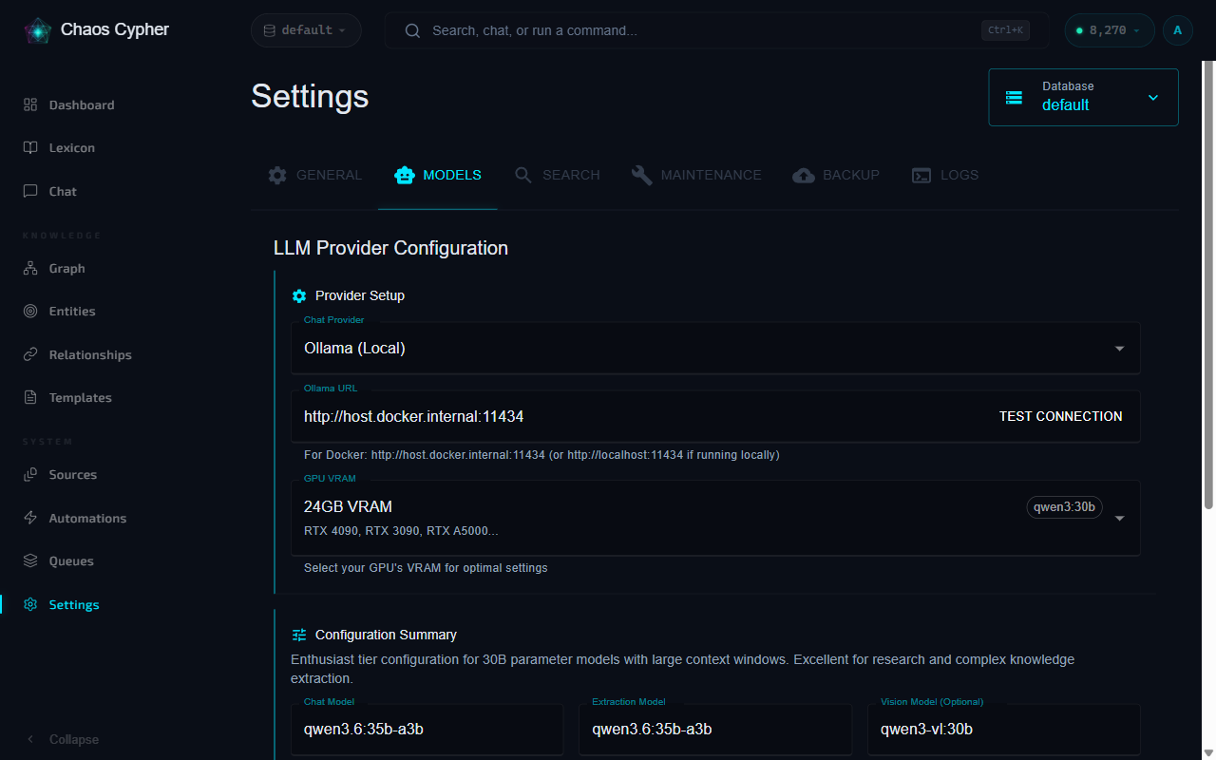Click Test Connection button

tap(1060, 416)
